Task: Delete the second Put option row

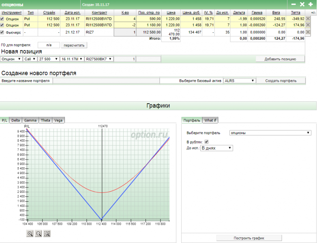Action: pos(308,25)
